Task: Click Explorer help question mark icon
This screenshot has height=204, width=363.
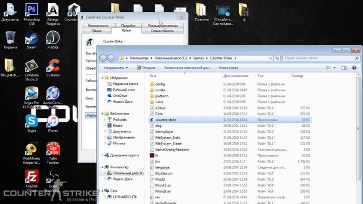Action: click(x=354, y=67)
